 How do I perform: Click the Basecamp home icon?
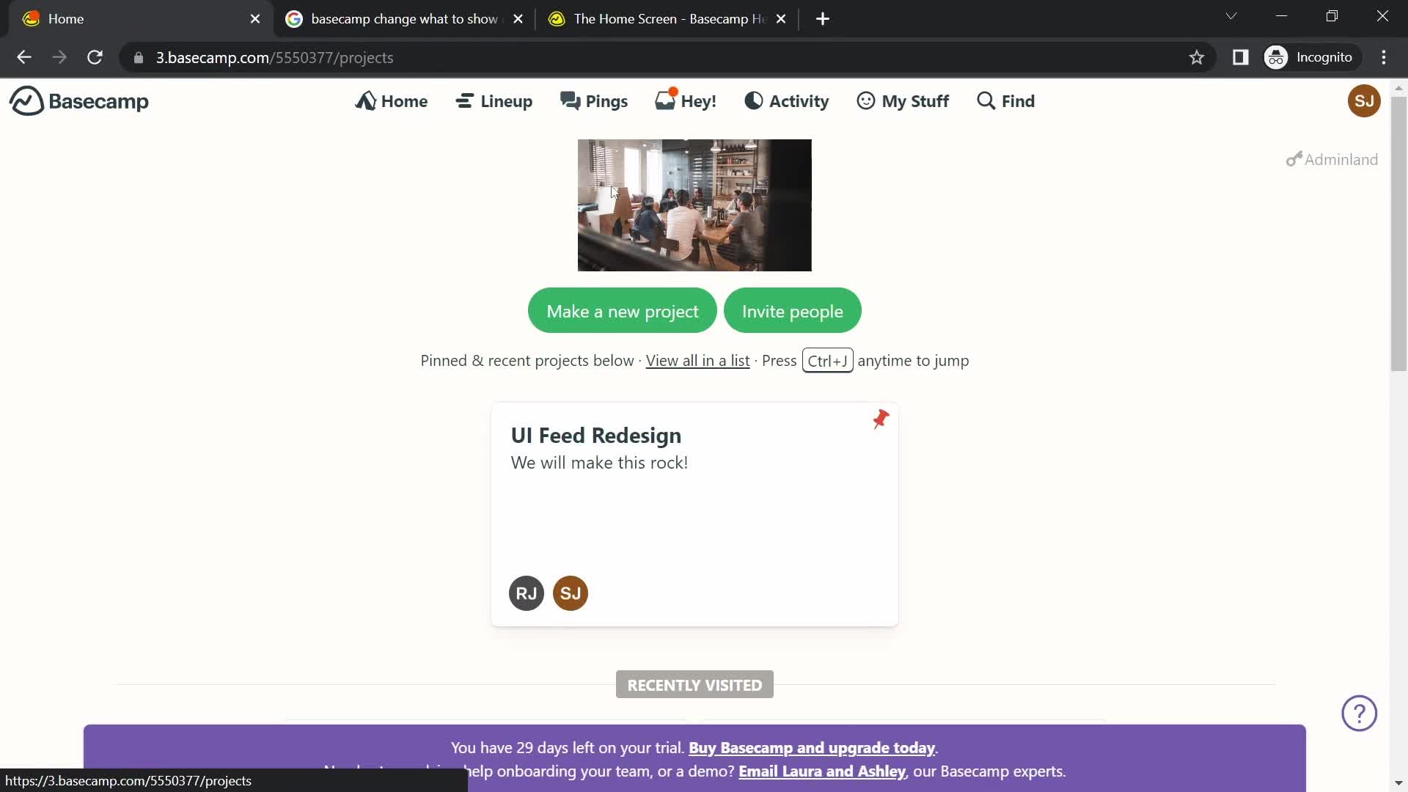pyautogui.click(x=24, y=100)
